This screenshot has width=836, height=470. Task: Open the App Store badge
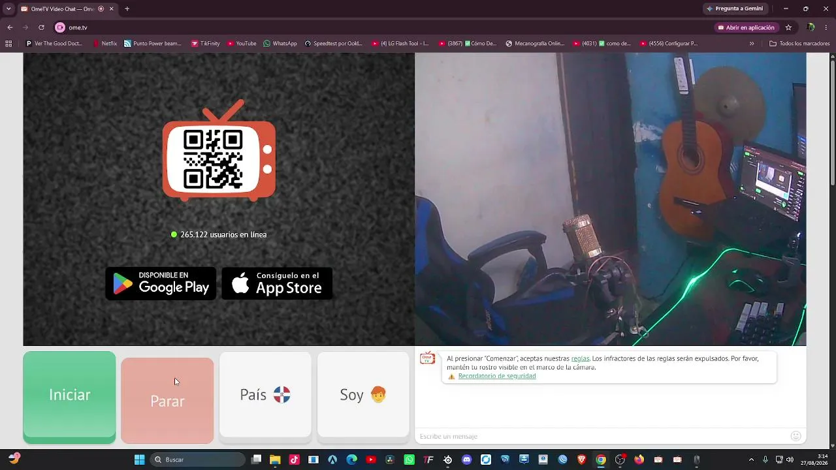coord(277,283)
